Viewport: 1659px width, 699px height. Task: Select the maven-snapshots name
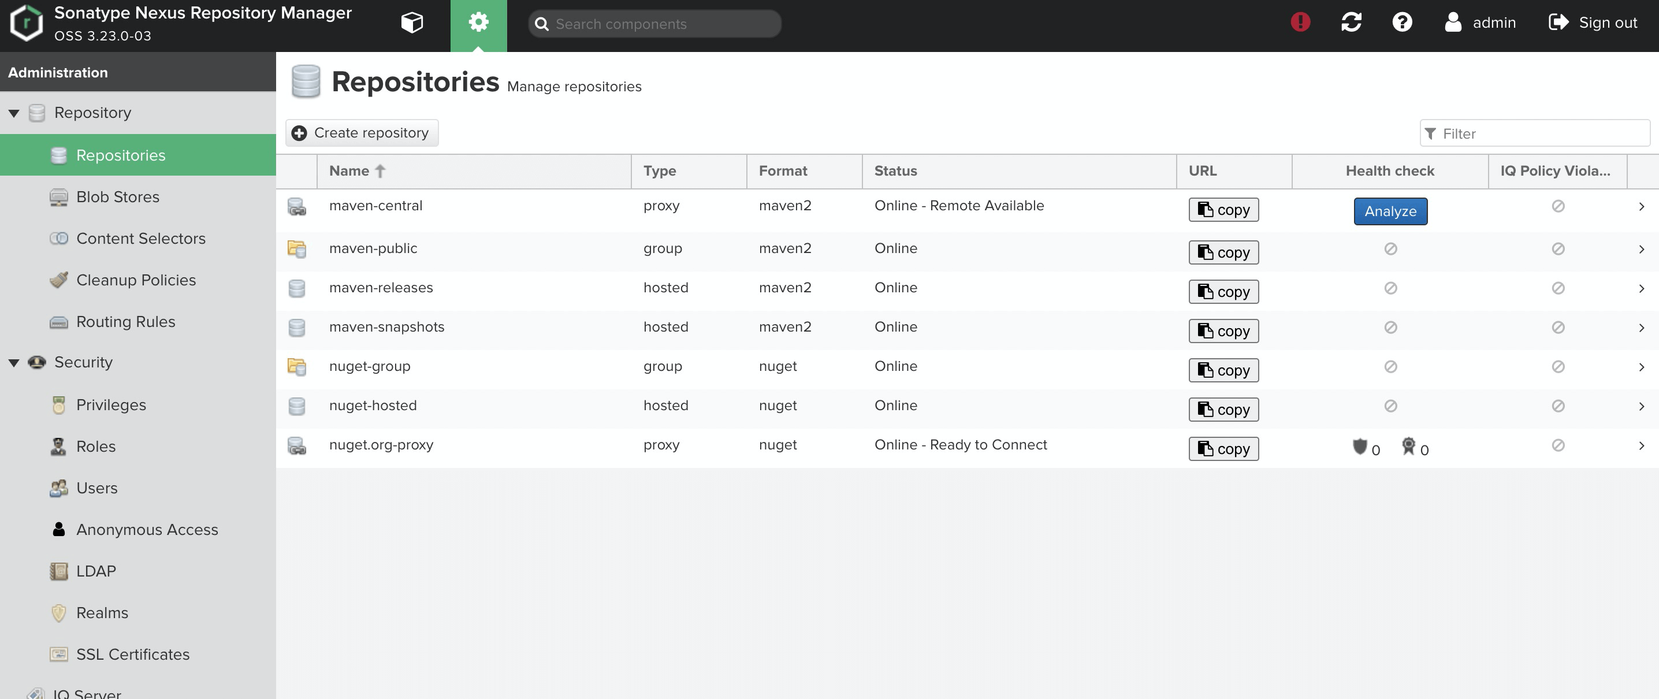386,328
